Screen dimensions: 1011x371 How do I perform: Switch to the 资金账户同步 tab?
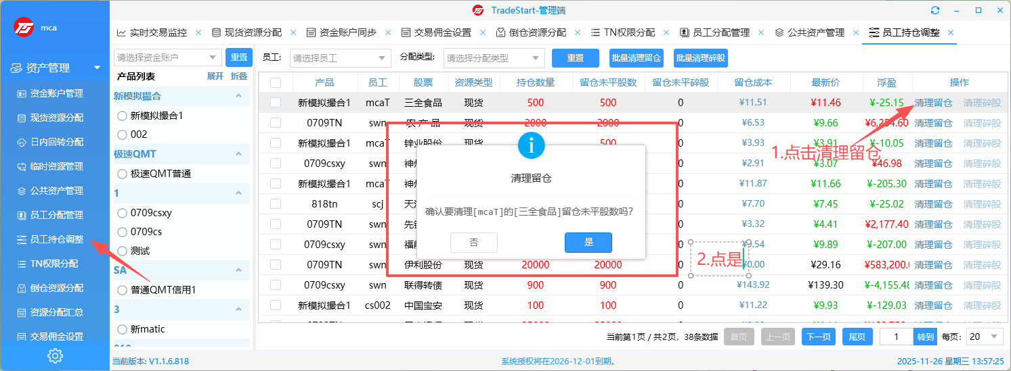(x=341, y=32)
